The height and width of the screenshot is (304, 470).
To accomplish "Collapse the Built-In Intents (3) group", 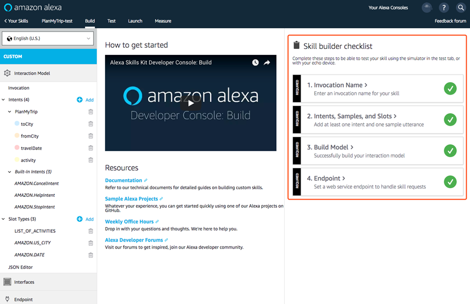I will [x=10, y=172].
